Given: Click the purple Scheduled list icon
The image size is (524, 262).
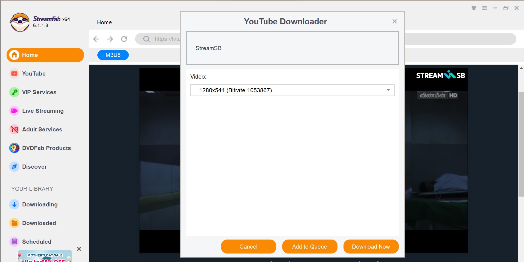Looking at the screenshot, I should point(14,242).
